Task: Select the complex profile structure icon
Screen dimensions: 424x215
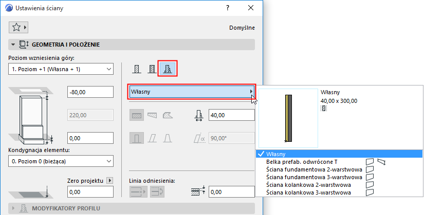Action: 168,69
